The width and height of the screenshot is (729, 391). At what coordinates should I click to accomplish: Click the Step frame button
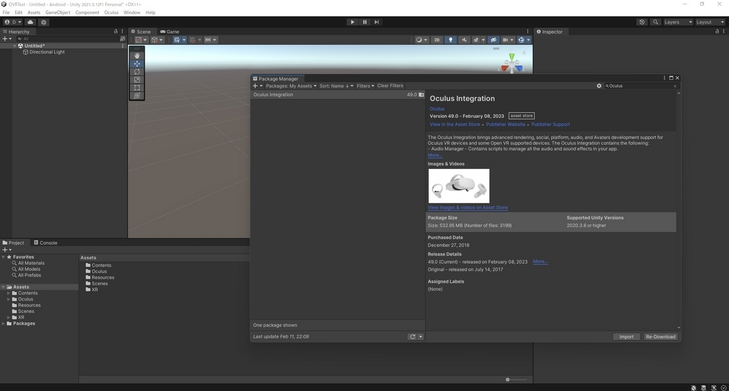click(x=377, y=22)
